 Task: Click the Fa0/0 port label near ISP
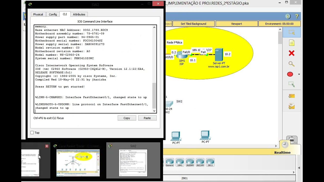(x=186, y=52)
